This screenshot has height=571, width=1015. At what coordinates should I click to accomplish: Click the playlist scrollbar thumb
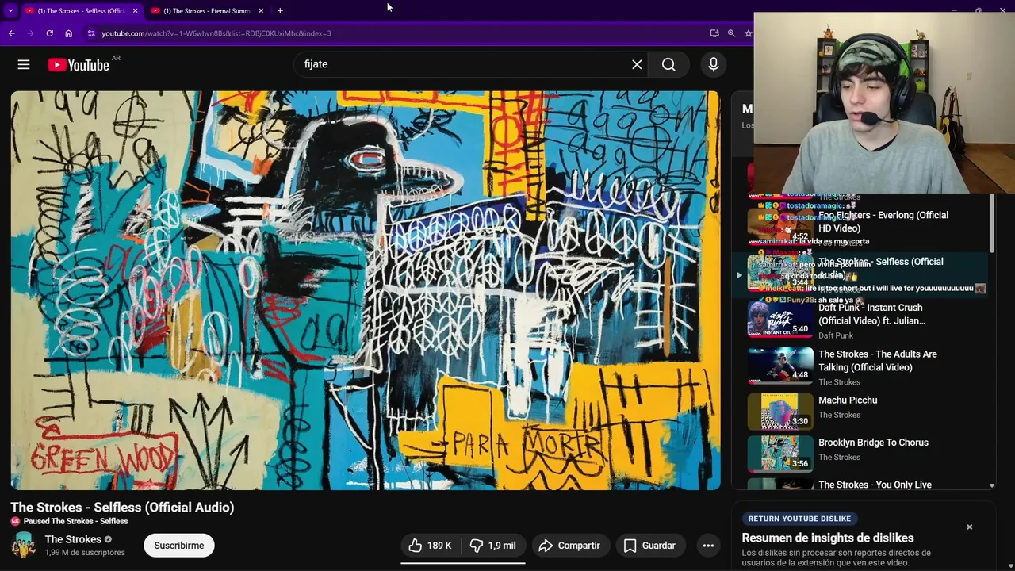click(x=991, y=224)
